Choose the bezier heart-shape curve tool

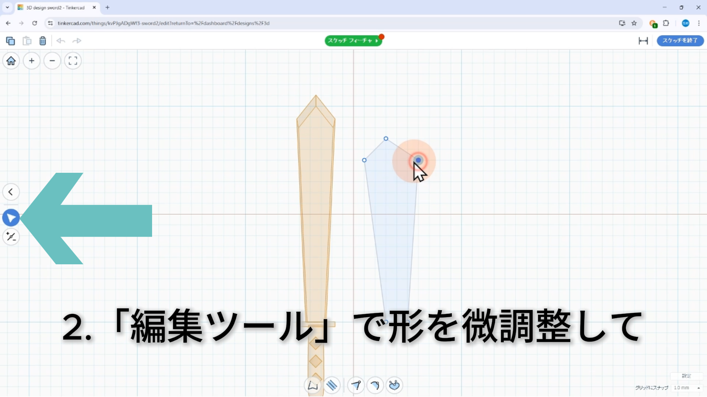click(x=394, y=385)
